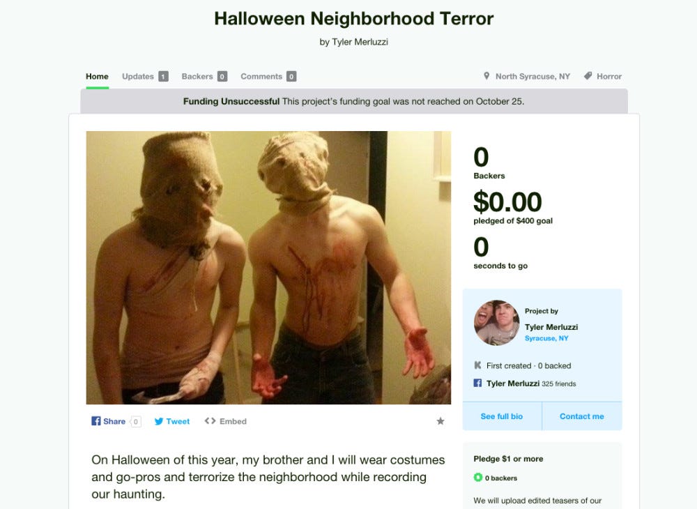Open the Backers tab

point(204,77)
